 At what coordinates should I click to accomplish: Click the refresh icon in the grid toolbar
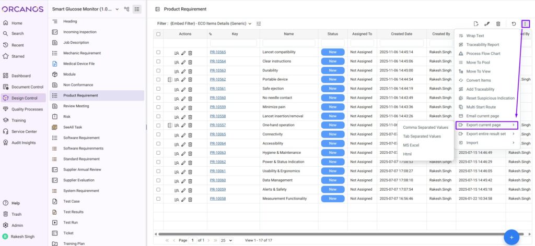514,23
